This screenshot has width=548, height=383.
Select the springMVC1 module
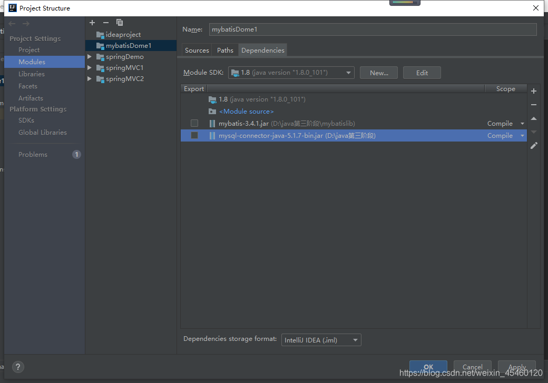[125, 68]
